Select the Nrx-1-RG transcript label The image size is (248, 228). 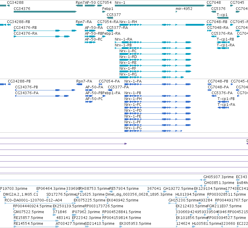(128, 75)
